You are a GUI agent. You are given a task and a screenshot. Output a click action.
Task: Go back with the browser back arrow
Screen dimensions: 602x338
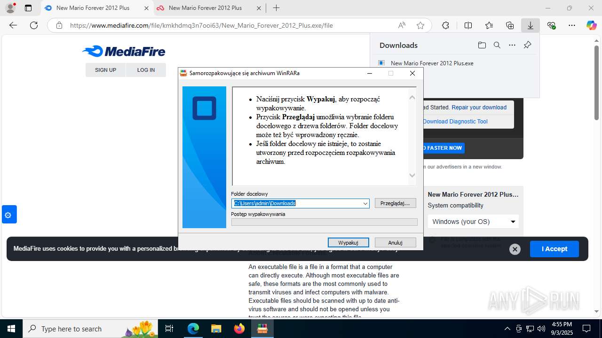[13, 25]
